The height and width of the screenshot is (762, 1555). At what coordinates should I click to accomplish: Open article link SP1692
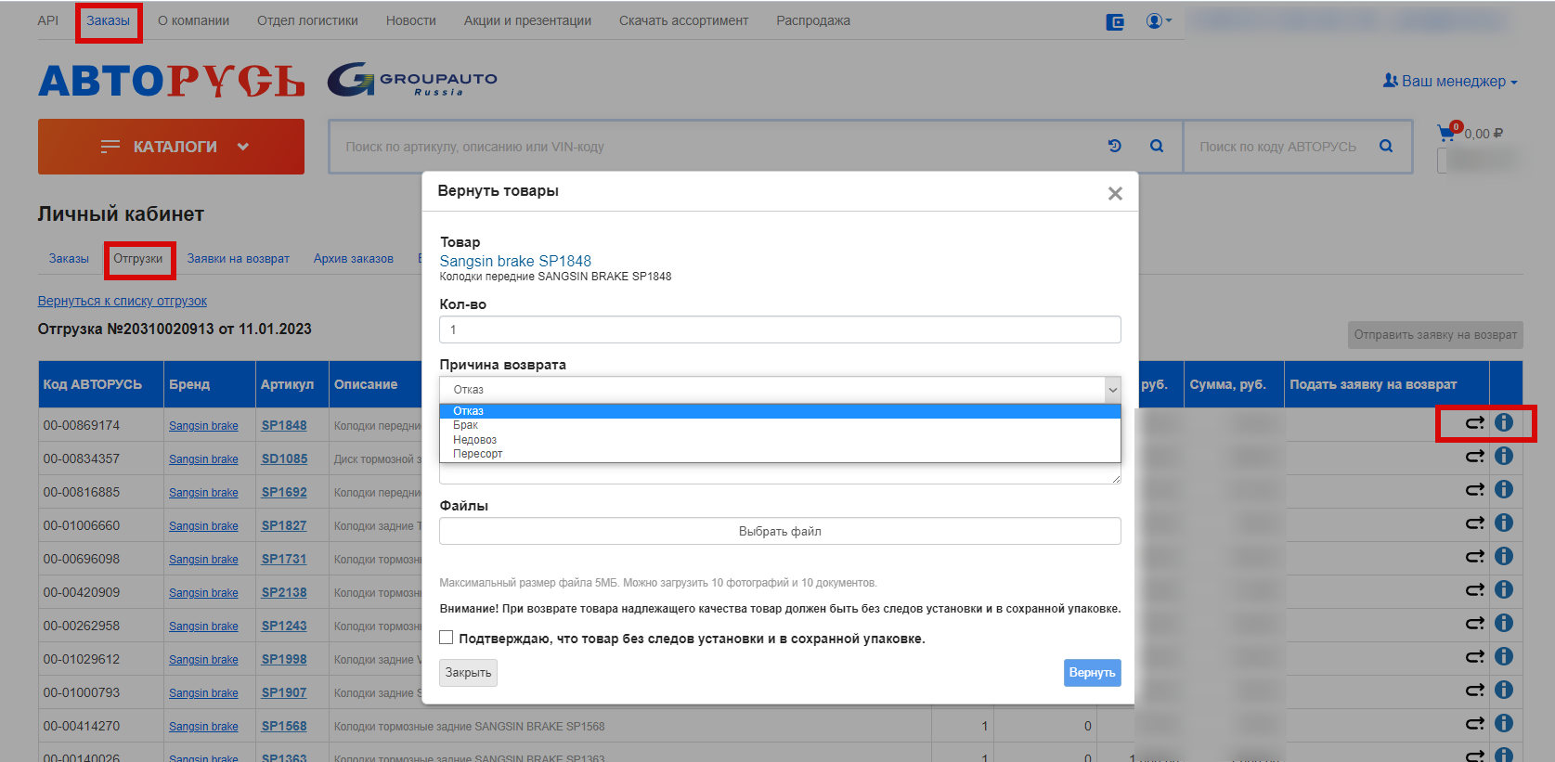pyautogui.click(x=284, y=492)
